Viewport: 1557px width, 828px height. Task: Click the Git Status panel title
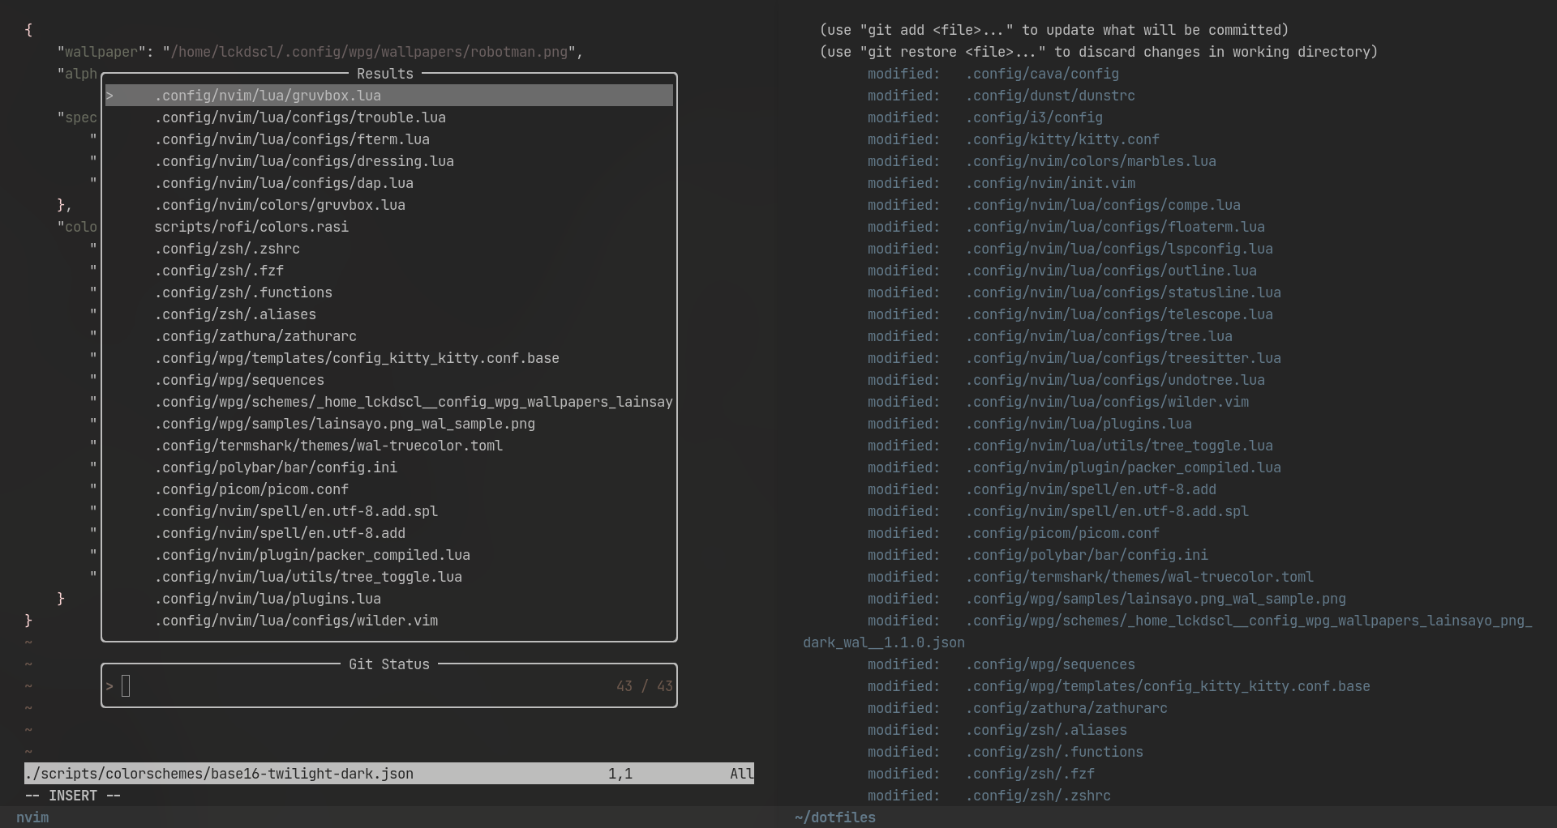click(388, 664)
